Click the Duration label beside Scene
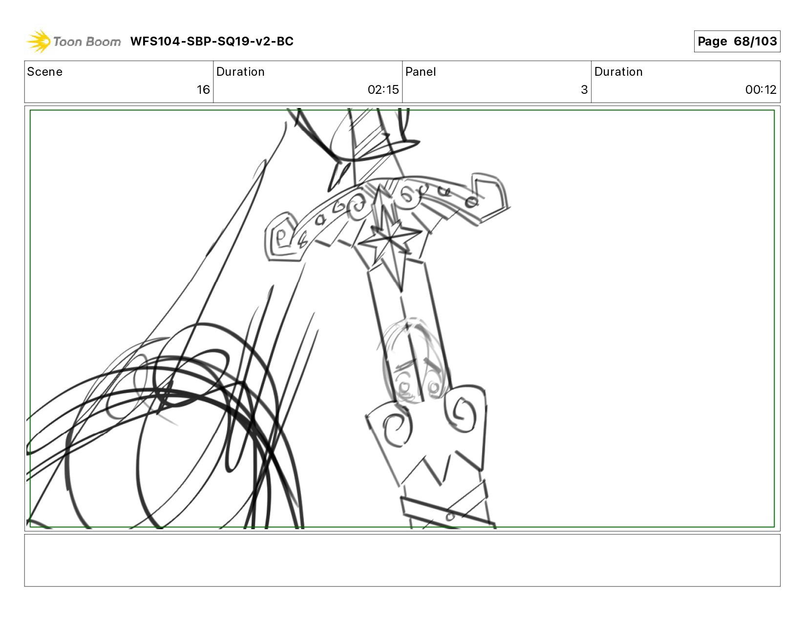The width and height of the screenshot is (806, 623). click(240, 72)
